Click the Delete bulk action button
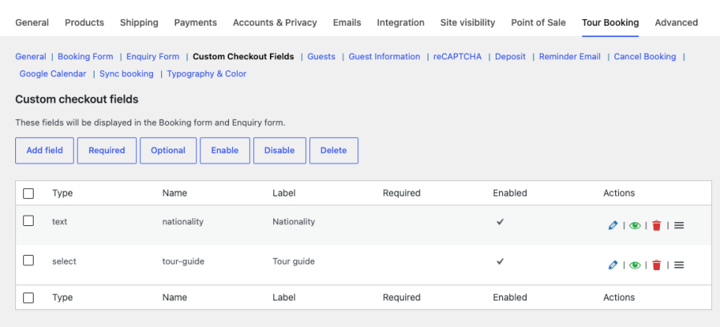This screenshot has height=327, width=720. [x=333, y=151]
